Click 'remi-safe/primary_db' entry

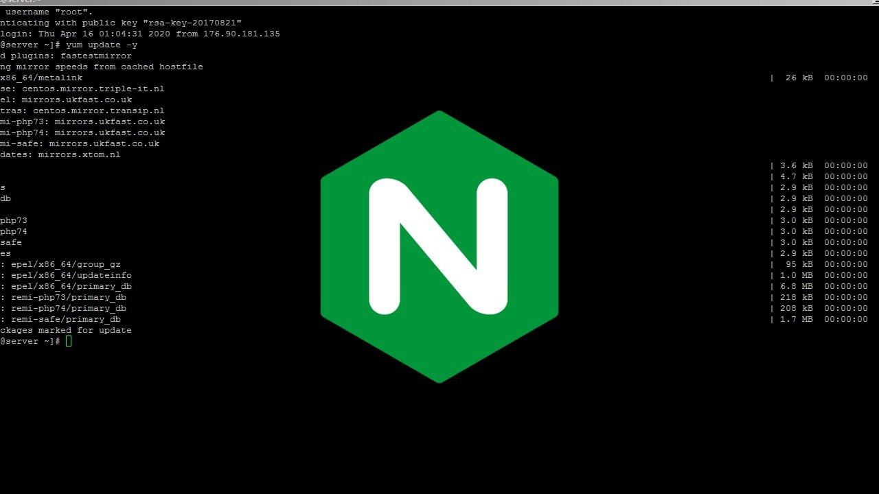pos(66,319)
